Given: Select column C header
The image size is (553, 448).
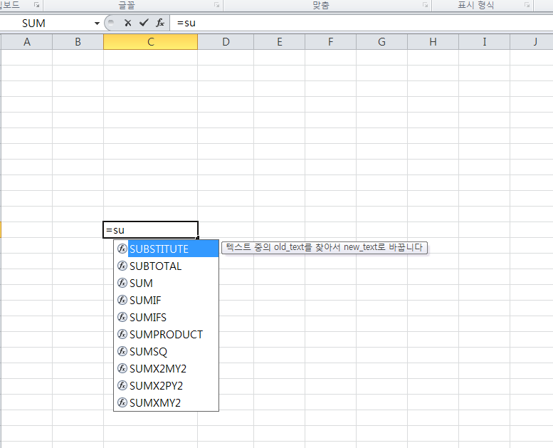Looking at the screenshot, I should pos(151,42).
